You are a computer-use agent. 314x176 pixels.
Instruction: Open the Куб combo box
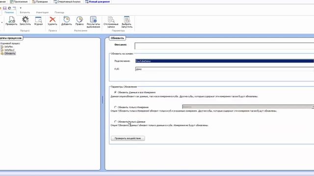(225, 69)
